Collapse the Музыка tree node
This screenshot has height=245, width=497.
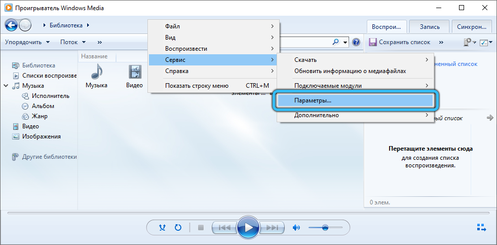tap(6, 86)
